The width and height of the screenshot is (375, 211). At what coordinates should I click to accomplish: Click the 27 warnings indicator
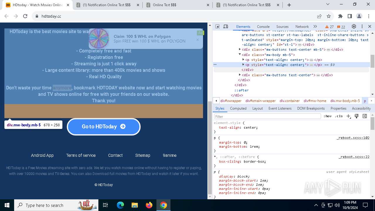(330, 27)
